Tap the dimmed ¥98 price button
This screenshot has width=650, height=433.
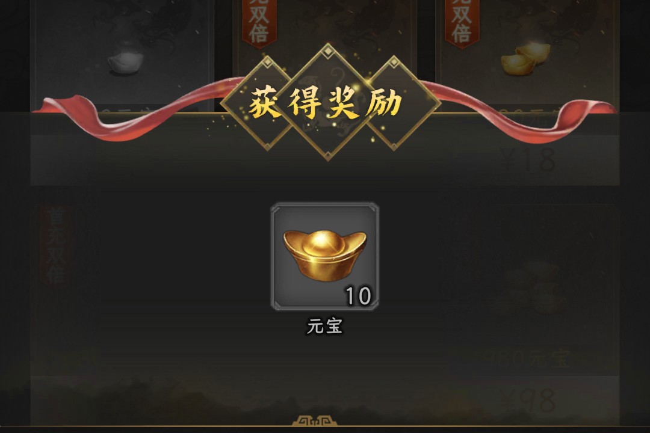tap(528, 401)
